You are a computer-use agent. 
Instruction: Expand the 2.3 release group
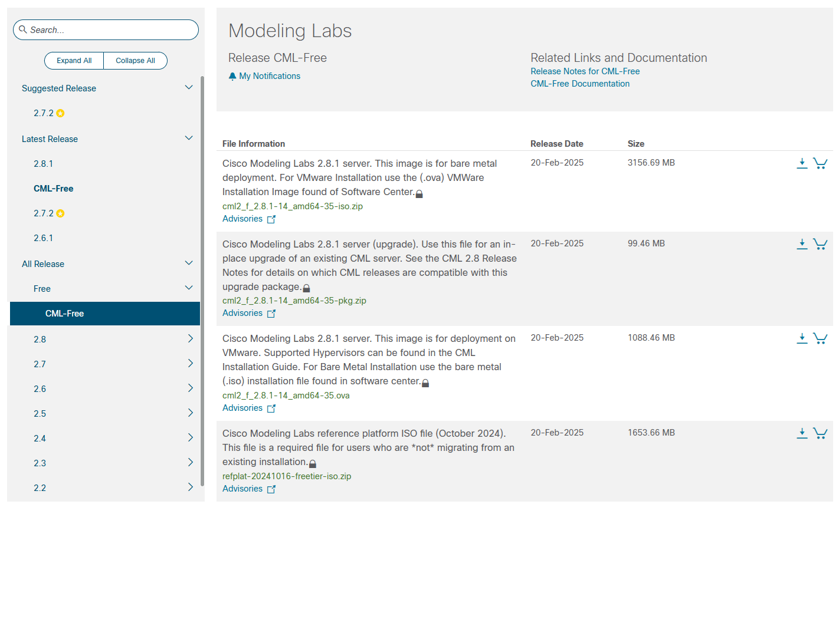tap(190, 462)
